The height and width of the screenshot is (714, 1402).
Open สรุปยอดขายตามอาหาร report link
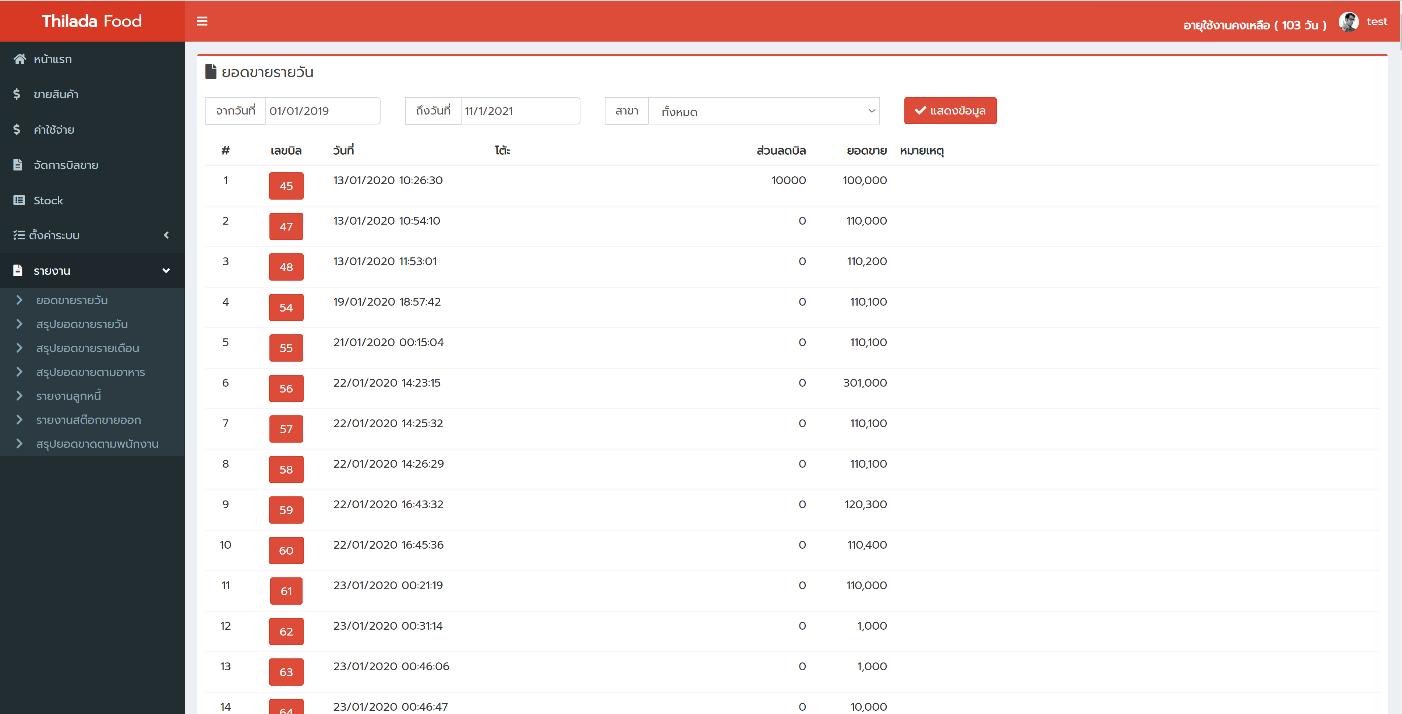90,372
